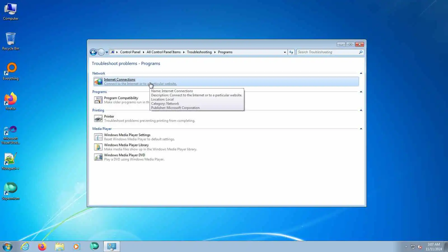Screen dimensions: 448x252
Task: Click 'Reset Windows Media Player to default settings.'
Action: point(139,139)
